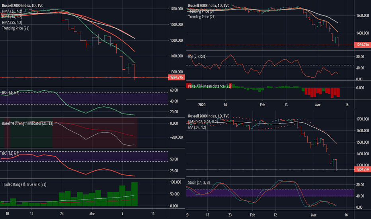Click the Russell 2000 title on the HMA chart

tap(23, 6)
